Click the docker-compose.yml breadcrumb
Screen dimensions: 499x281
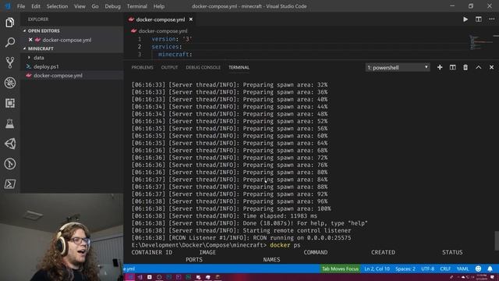(x=163, y=31)
